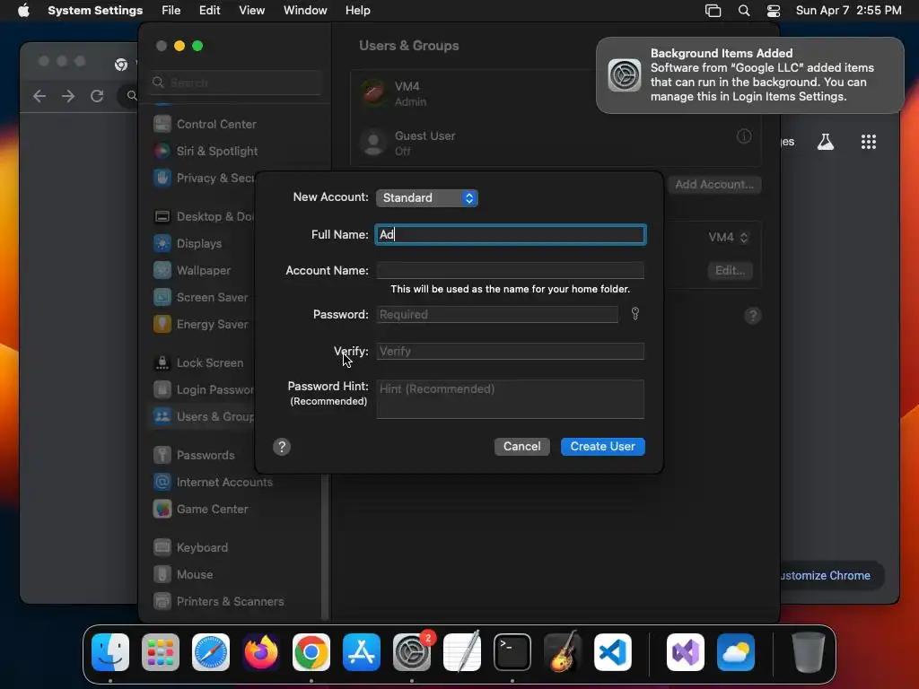The width and height of the screenshot is (919, 689).
Task: Click the Verify password field
Action: pyautogui.click(x=511, y=351)
